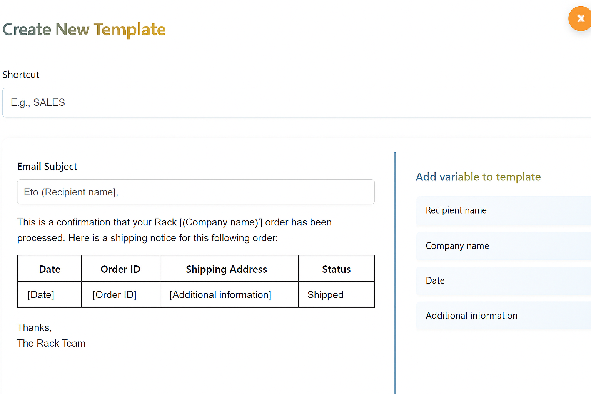Close the Create New Template dialog
This screenshot has height=394, width=591.
pyautogui.click(x=580, y=18)
